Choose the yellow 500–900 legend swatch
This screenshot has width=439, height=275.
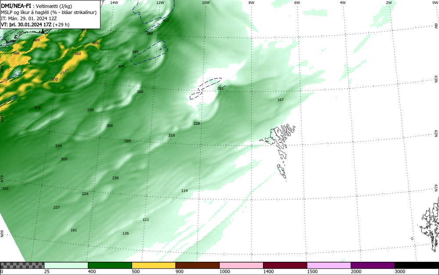[154, 265]
